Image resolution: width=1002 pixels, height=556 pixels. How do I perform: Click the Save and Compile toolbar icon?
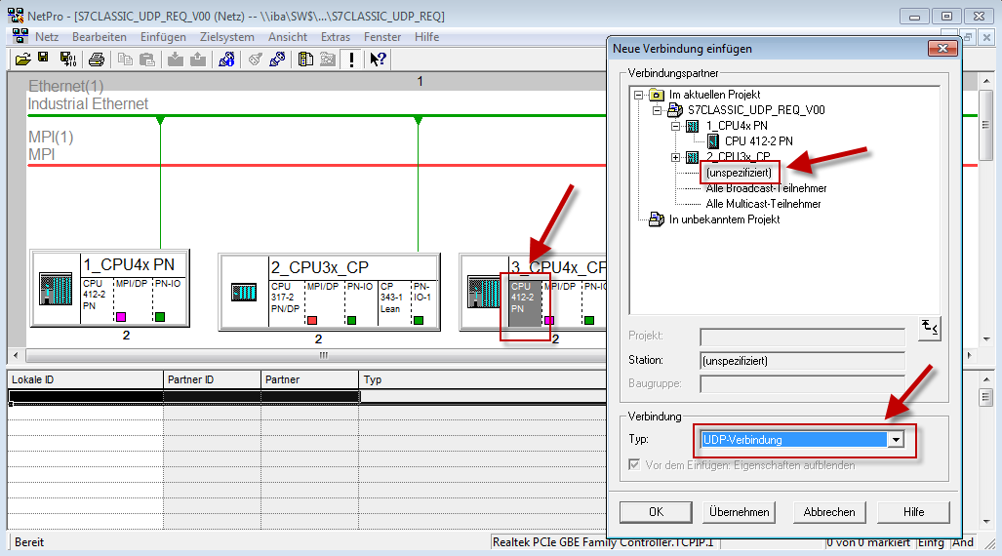(x=66, y=60)
